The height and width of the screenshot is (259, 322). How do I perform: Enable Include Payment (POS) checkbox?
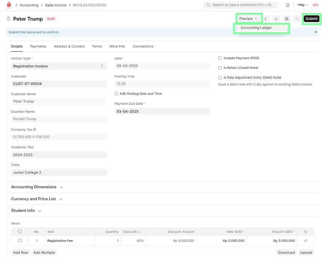coord(220,58)
